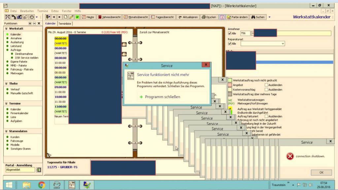Open Mazda application from taskbar
Screen dimensions: 338x190
(x=57, y=185)
